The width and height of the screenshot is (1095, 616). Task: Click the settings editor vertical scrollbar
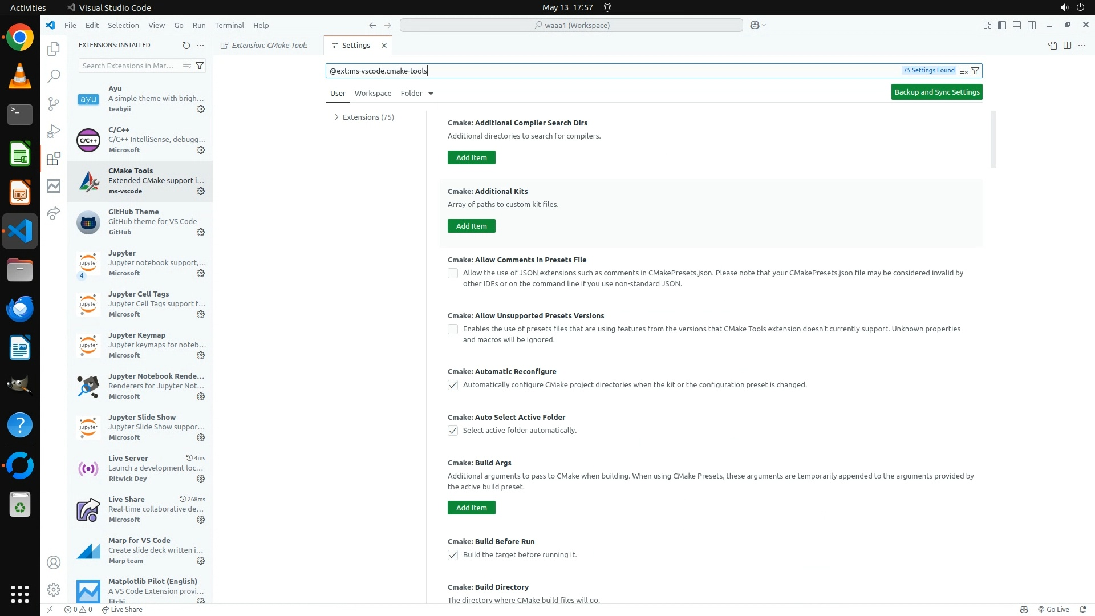993,140
